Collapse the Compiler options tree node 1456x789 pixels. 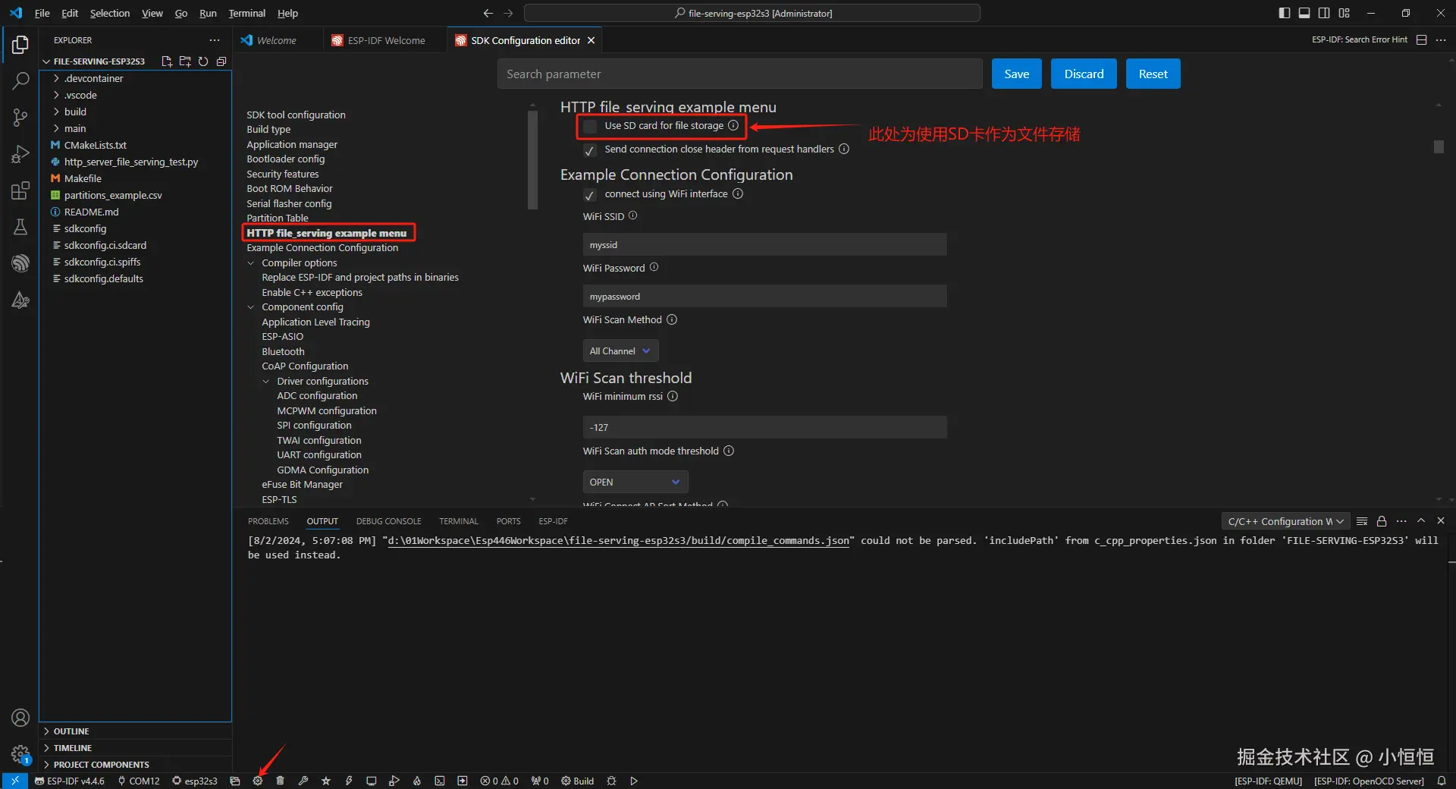click(x=251, y=263)
